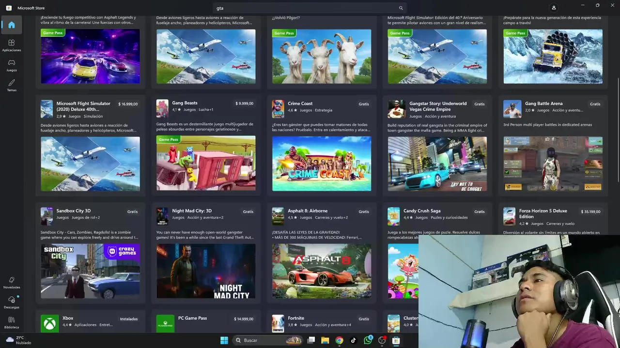Viewport: 620px width, 348px height.
Task: Click the Fortnite title text
Action: pyautogui.click(x=296, y=318)
